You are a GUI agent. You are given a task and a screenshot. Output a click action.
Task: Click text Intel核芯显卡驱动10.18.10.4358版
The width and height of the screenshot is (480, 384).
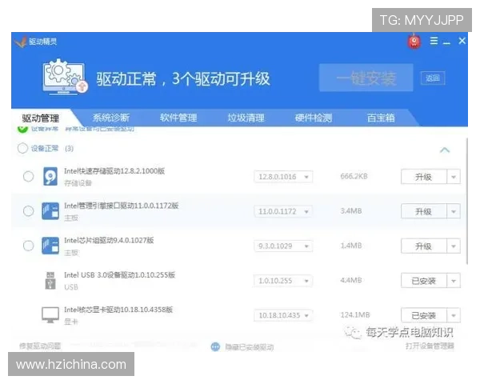pos(118,310)
